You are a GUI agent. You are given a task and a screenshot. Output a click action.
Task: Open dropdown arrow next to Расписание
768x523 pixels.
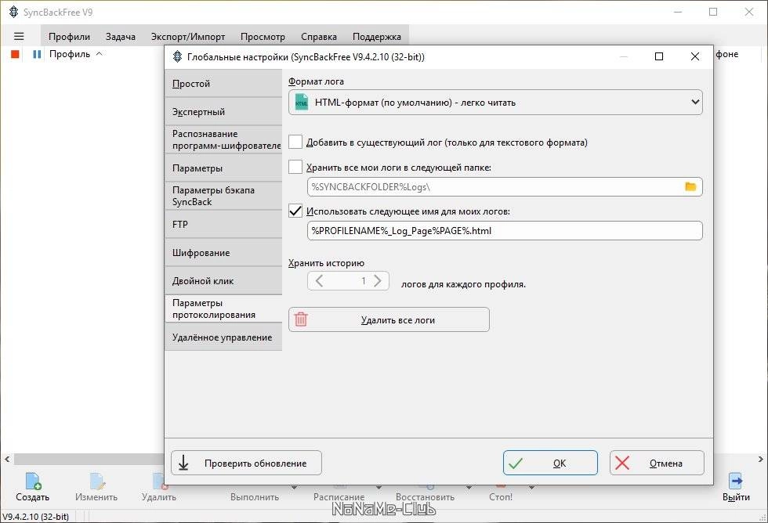(x=379, y=487)
